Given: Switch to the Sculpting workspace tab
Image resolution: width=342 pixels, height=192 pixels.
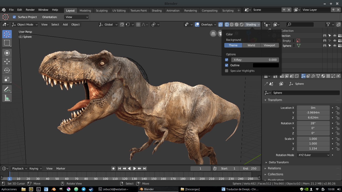Looking at the screenshot, I should pyautogui.click(x=102, y=10).
